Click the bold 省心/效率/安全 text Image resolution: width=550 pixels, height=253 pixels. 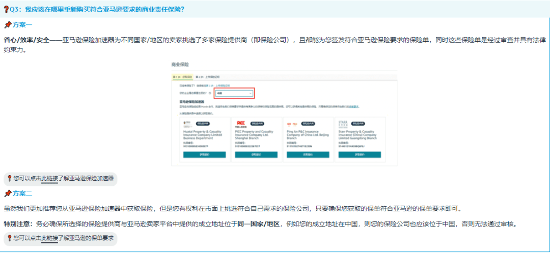coord(27,39)
